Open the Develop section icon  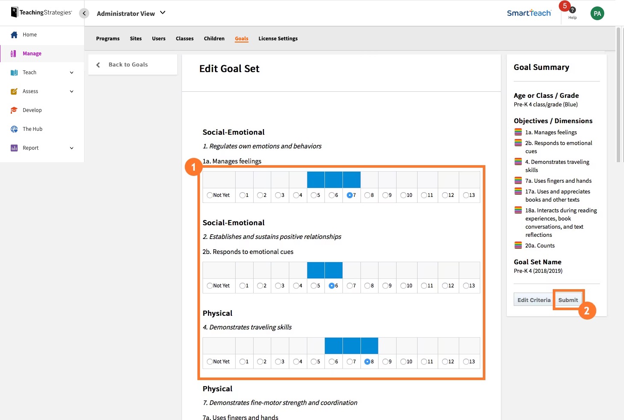[14, 110]
